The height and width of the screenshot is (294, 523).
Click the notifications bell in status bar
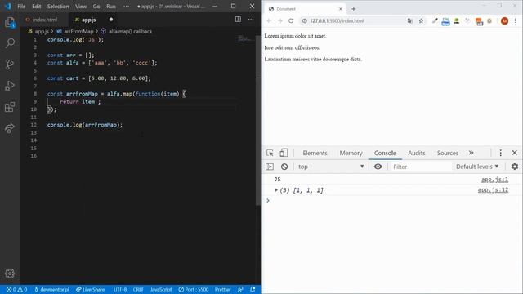point(253,290)
